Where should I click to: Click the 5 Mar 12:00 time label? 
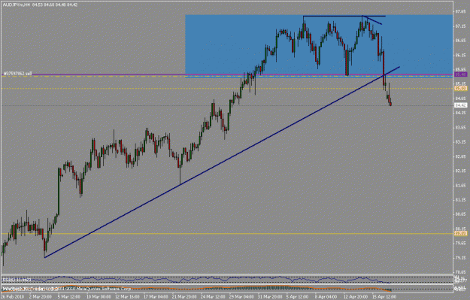click(x=68, y=297)
